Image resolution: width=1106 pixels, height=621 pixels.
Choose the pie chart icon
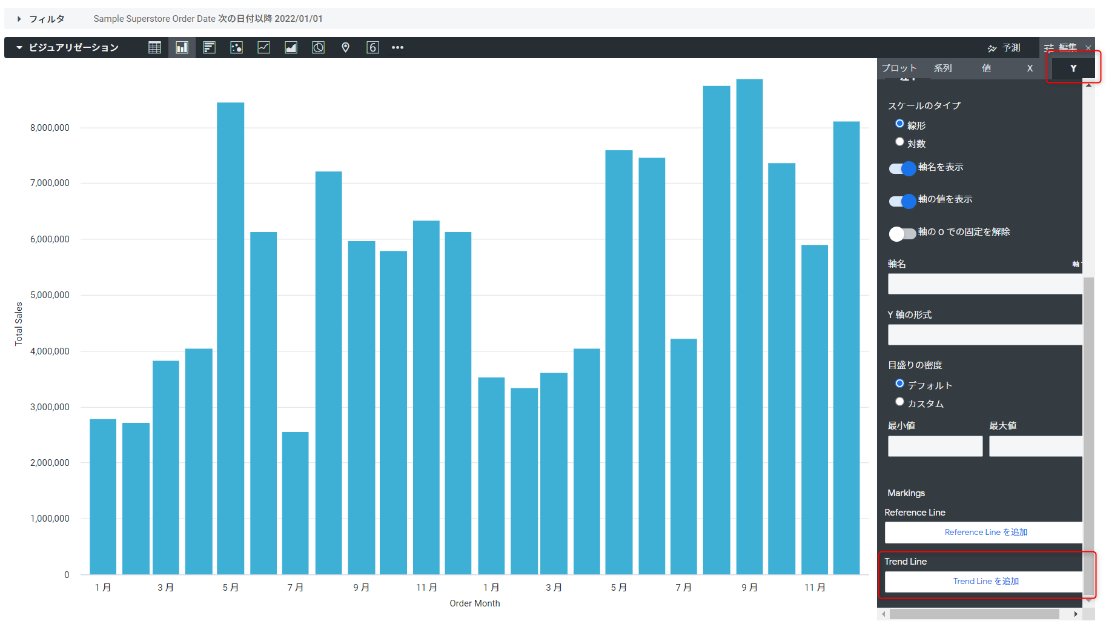coord(318,47)
